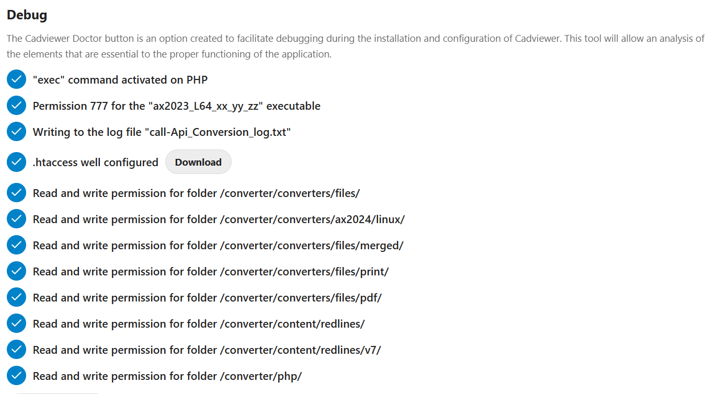Image resolution: width=720 pixels, height=394 pixels.
Task: Click the check icon beside Permission 777 entry
Action: pyautogui.click(x=16, y=105)
